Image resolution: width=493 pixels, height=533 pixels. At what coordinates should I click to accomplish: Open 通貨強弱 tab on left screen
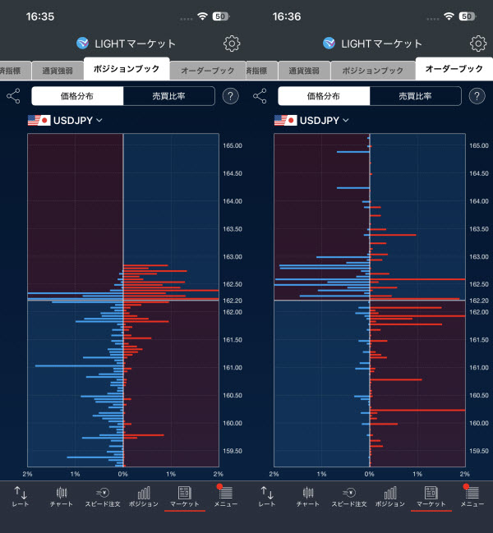pyautogui.click(x=58, y=71)
